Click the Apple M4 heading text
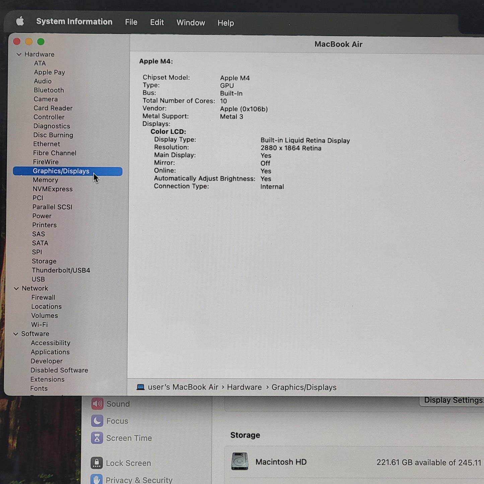Screen dimensions: 484x484 [x=156, y=61]
